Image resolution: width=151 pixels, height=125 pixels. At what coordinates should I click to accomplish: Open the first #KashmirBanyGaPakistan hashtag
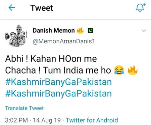click(58, 82)
